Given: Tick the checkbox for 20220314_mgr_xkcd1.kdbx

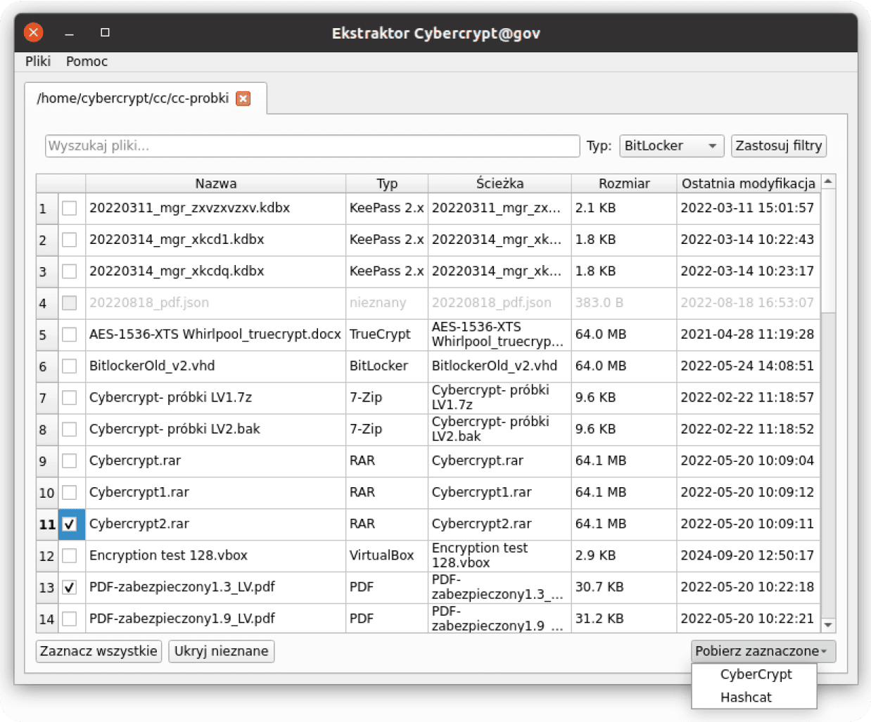Looking at the screenshot, I should pyautogui.click(x=69, y=240).
